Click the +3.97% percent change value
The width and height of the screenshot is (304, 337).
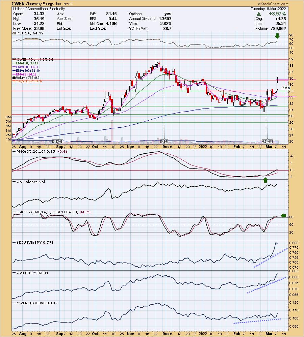[x=277, y=14]
